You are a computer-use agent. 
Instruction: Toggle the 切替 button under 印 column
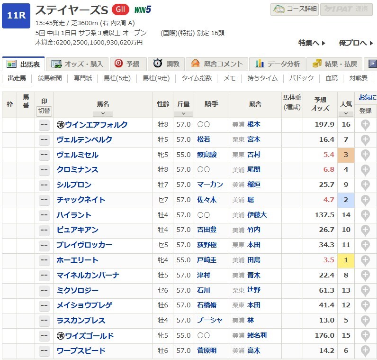pos(44,111)
